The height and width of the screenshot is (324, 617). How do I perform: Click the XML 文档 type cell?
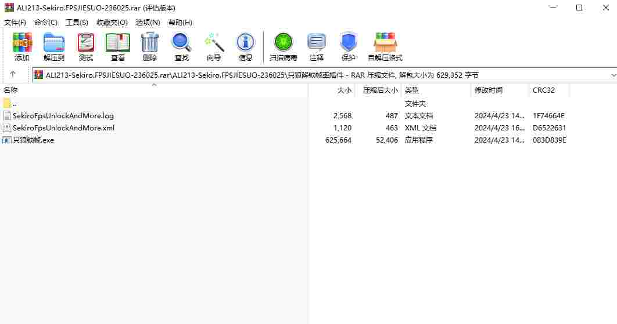420,128
